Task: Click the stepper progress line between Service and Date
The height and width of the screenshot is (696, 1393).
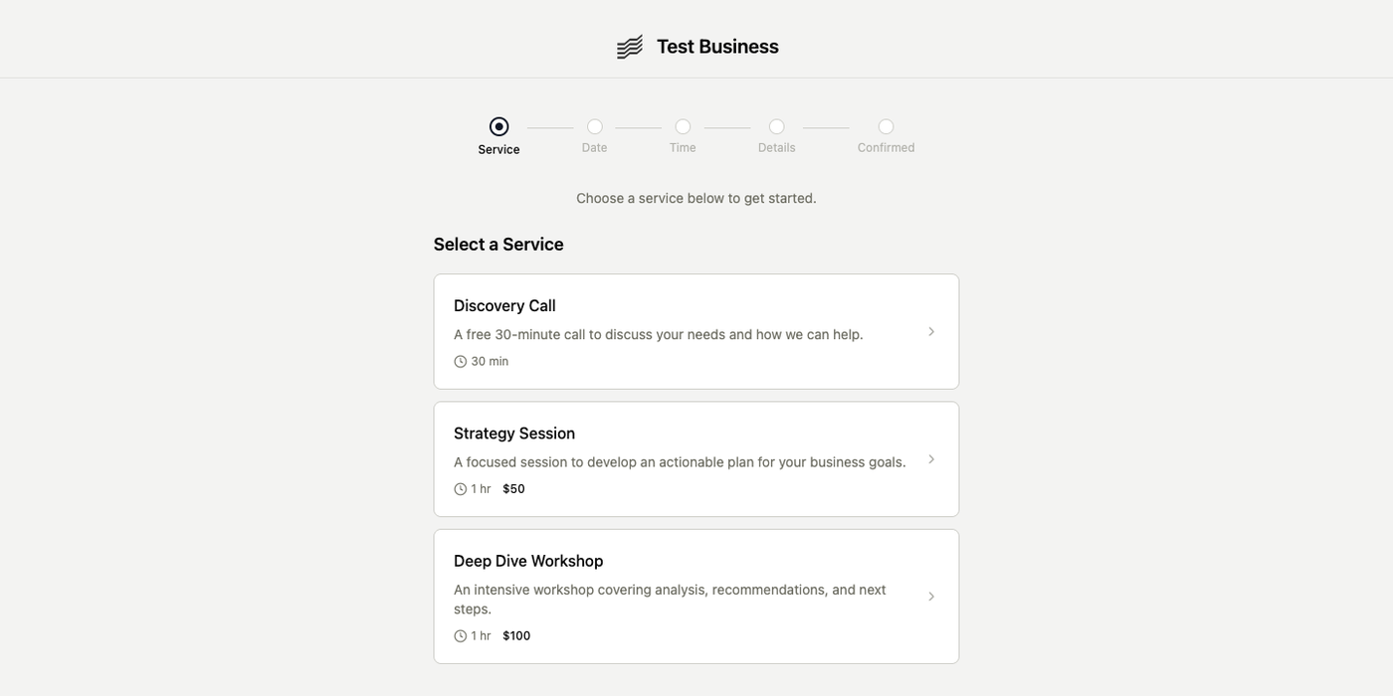Action: click(548, 126)
